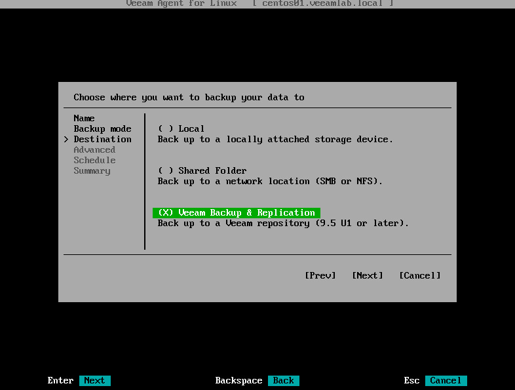
Task: Click the arrow marker beside Destination
Action: click(x=66, y=140)
